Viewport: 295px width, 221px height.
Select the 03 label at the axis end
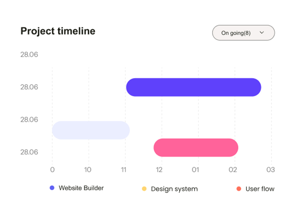coord(270,170)
